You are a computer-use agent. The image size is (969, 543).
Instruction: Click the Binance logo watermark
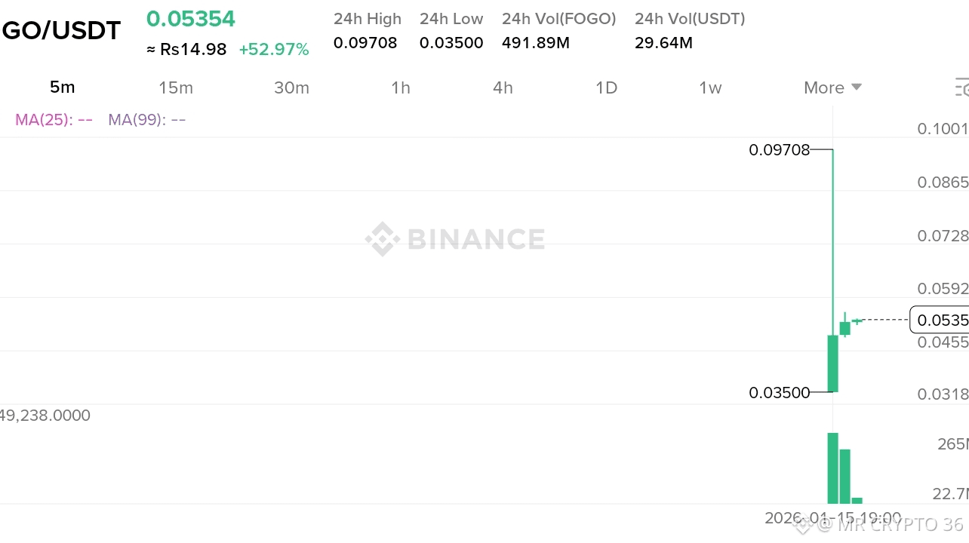455,239
